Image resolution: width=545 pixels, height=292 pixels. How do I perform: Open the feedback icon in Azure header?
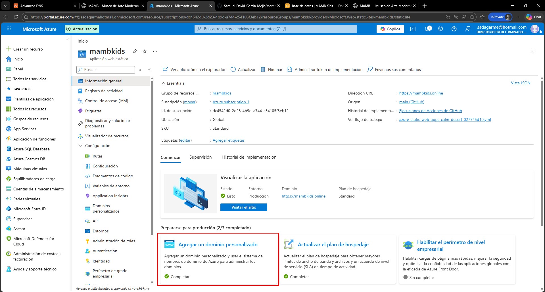(468, 29)
